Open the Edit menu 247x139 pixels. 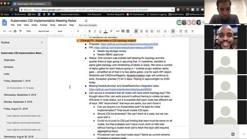coord(19,25)
